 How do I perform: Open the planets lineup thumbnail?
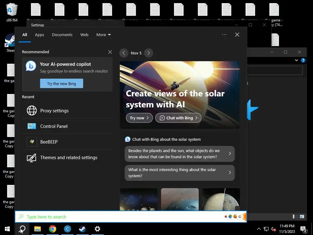pyautogui.click(x=138, y=199)
